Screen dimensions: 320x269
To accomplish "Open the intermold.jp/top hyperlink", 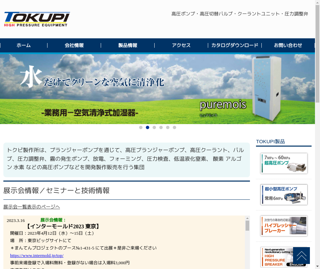I will pos(37,255).
